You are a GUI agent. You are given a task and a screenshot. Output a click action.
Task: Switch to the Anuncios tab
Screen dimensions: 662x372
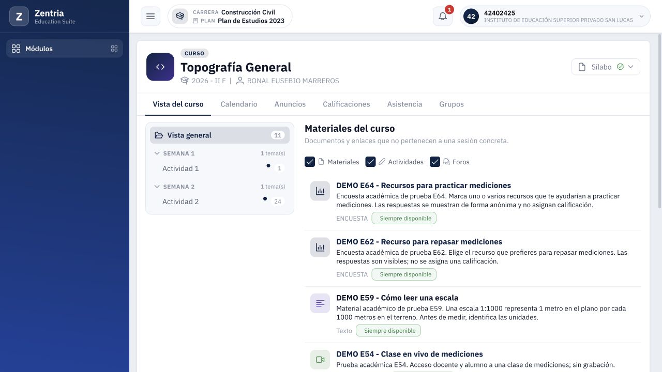click(290, 104)
